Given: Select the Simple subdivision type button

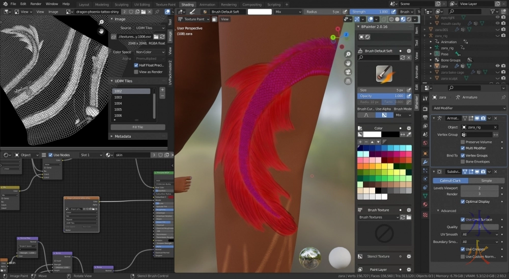Looking at the screenshot, I should [x=486, y=180].
